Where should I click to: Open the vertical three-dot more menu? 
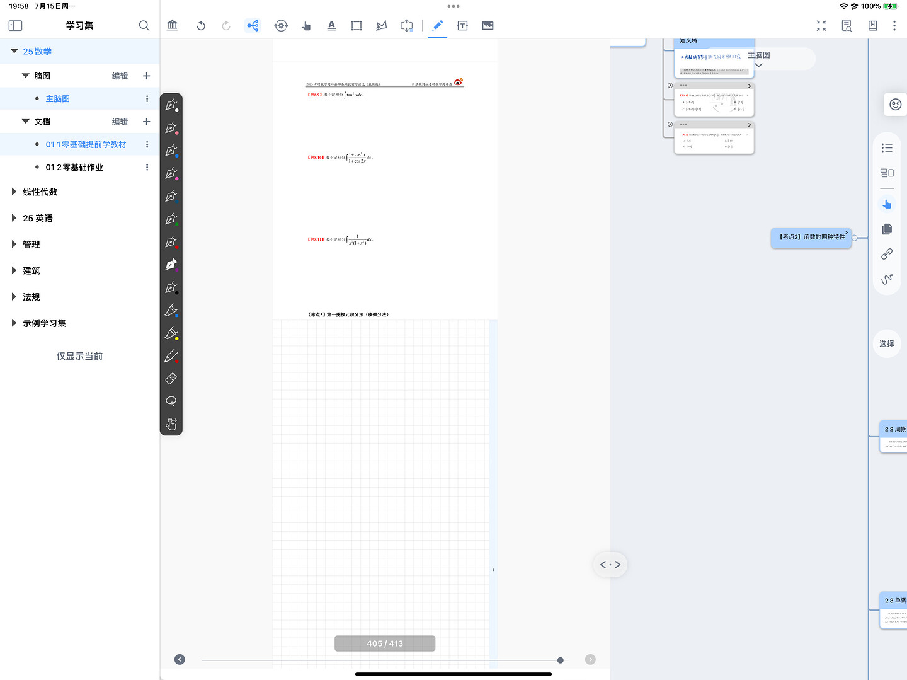[894, 25]
